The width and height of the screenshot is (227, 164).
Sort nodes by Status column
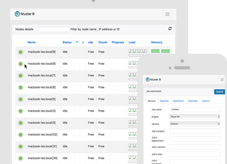click(67, 42)
